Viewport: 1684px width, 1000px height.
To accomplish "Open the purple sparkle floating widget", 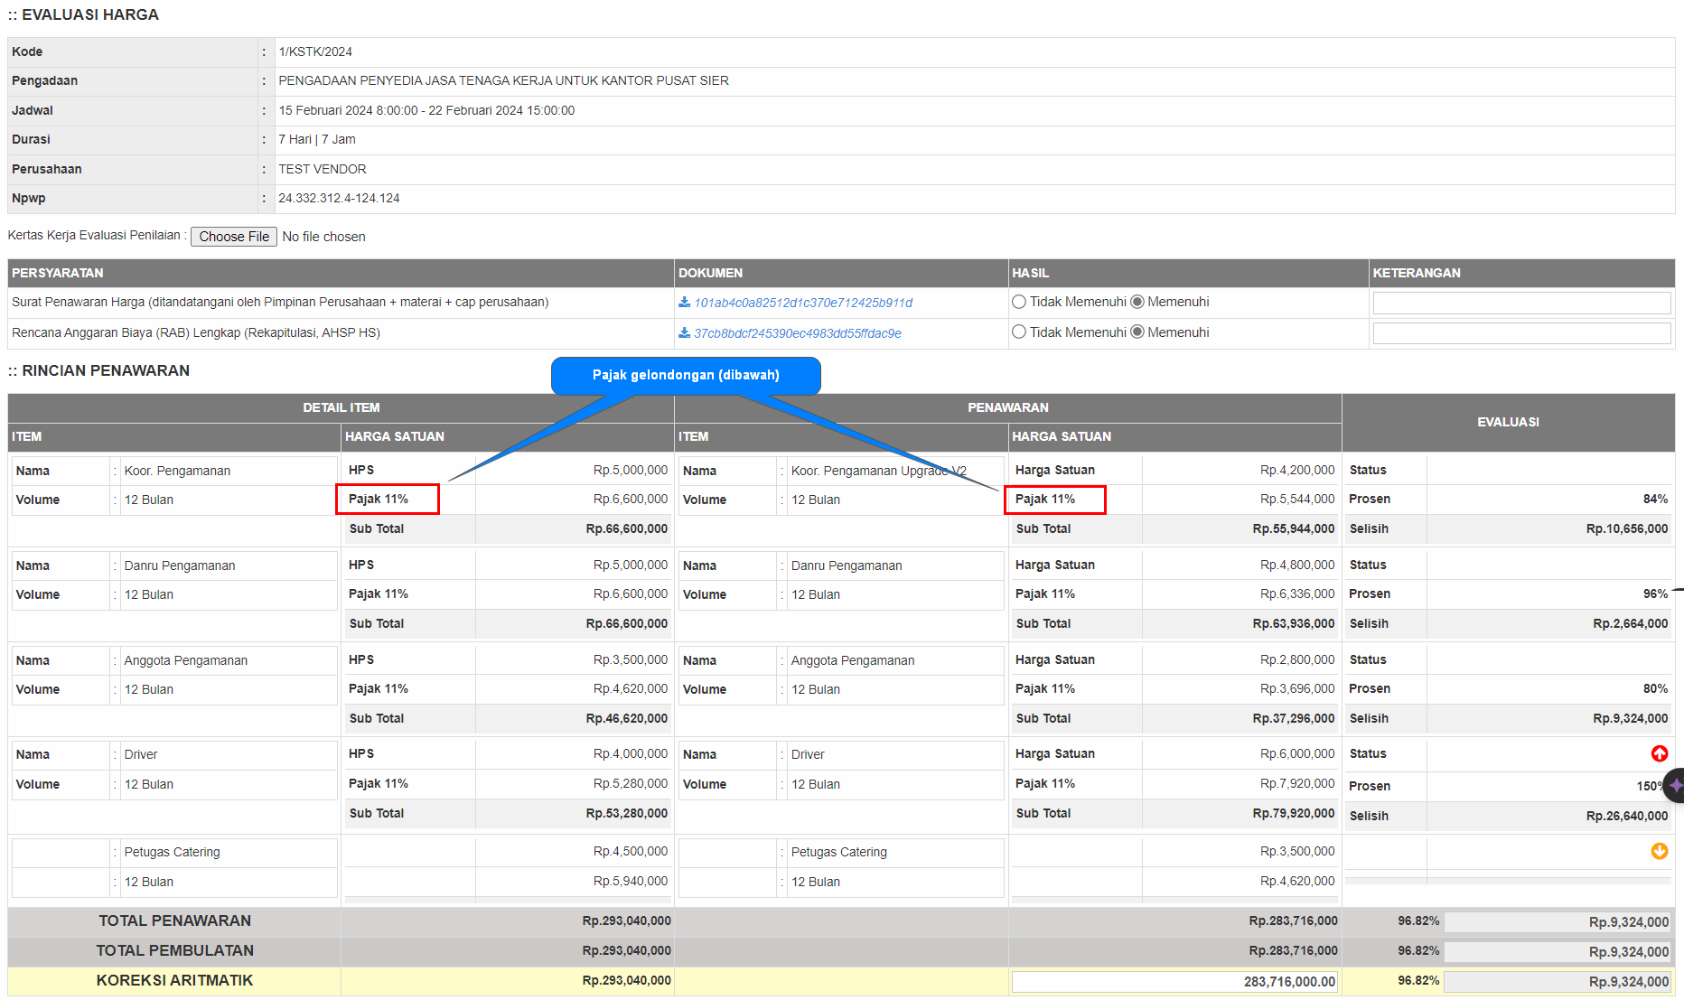I will click(x=1675, y=785).
